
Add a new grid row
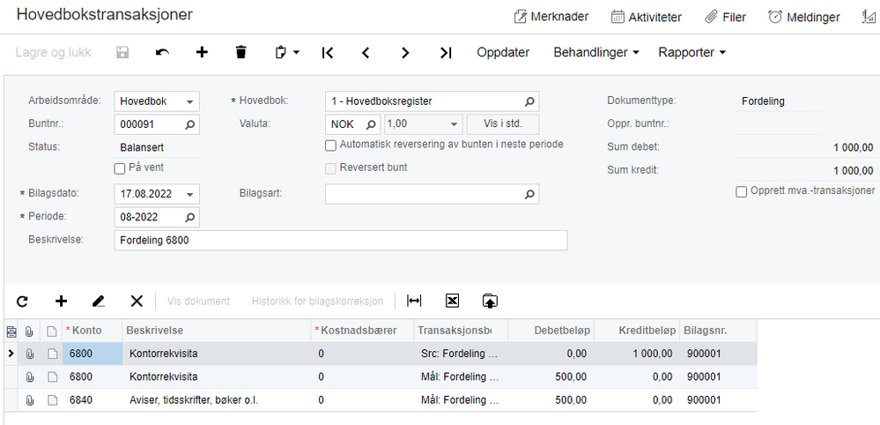(x=61, y=302)
